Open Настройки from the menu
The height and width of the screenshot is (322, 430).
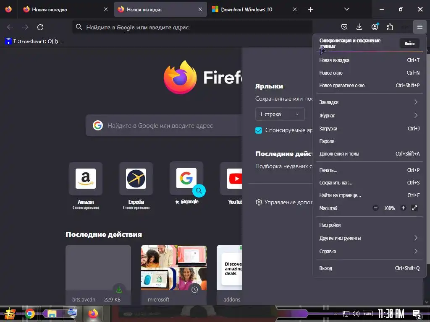click(369, 225)
